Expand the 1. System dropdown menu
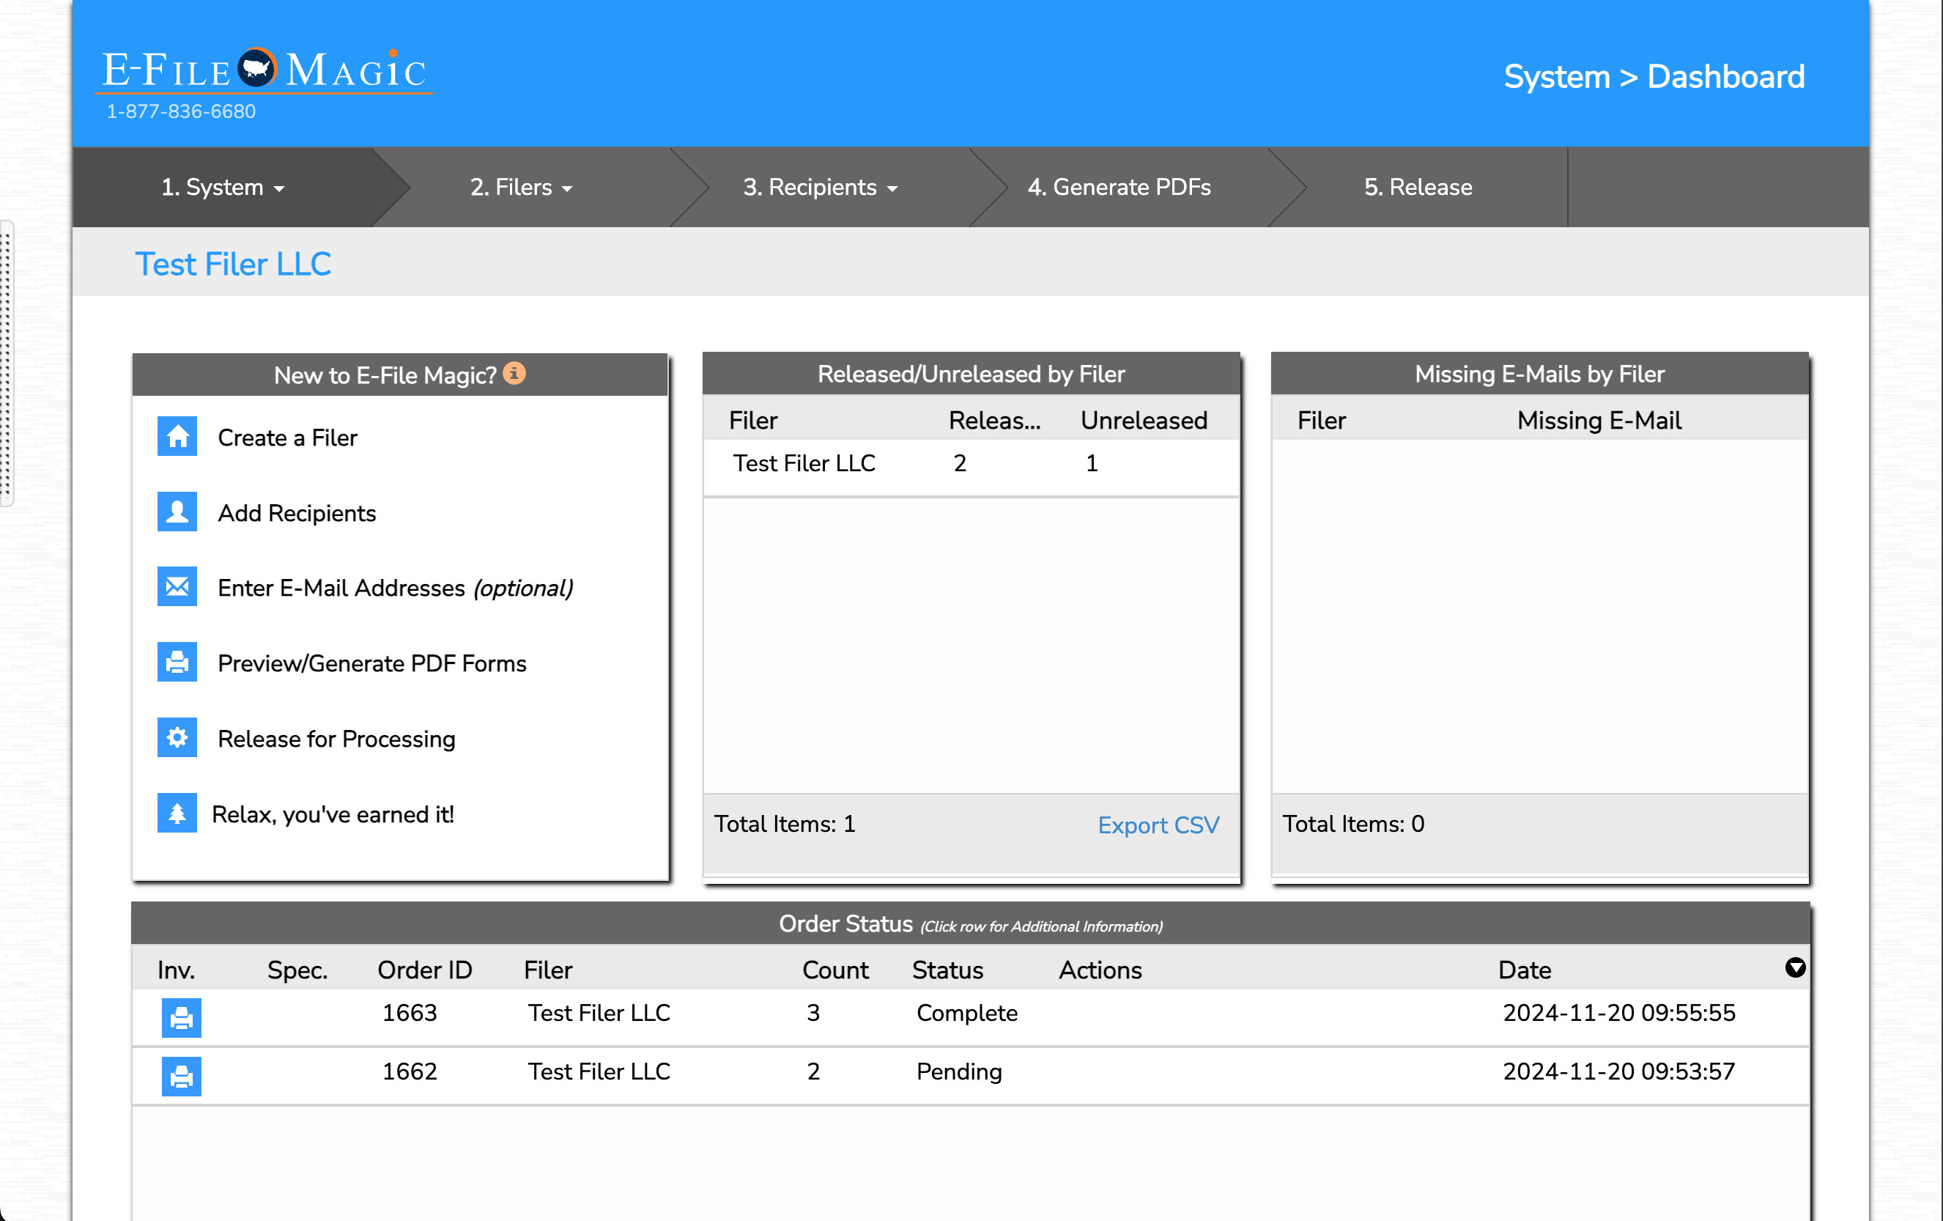 point(223,187)
